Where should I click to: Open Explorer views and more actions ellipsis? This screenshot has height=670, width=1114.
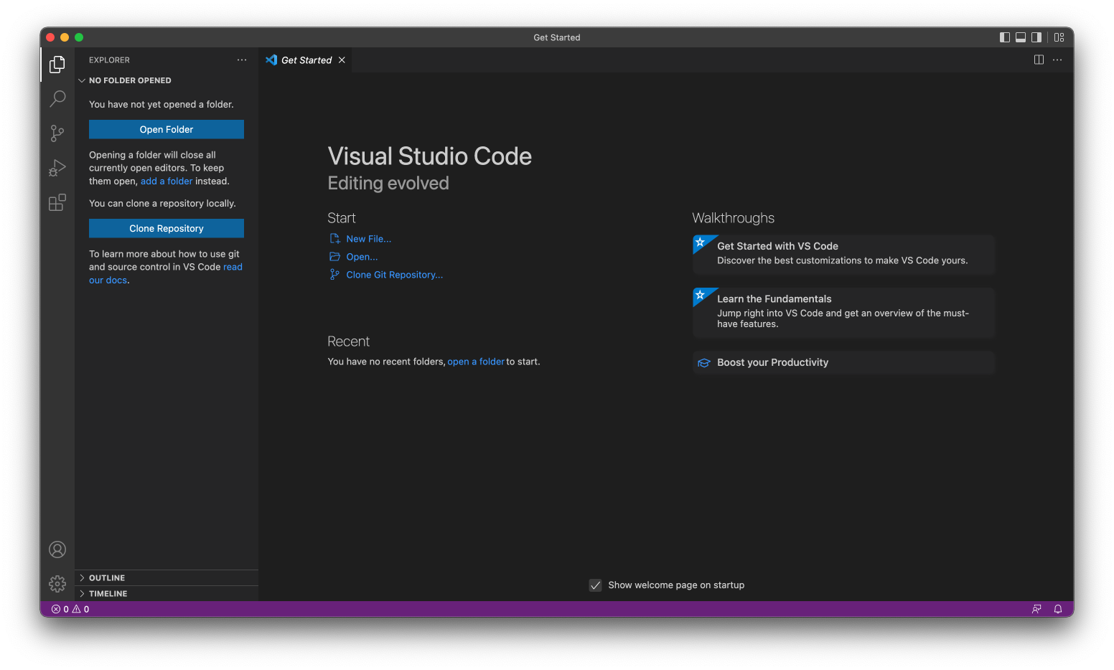coord(242,60)
